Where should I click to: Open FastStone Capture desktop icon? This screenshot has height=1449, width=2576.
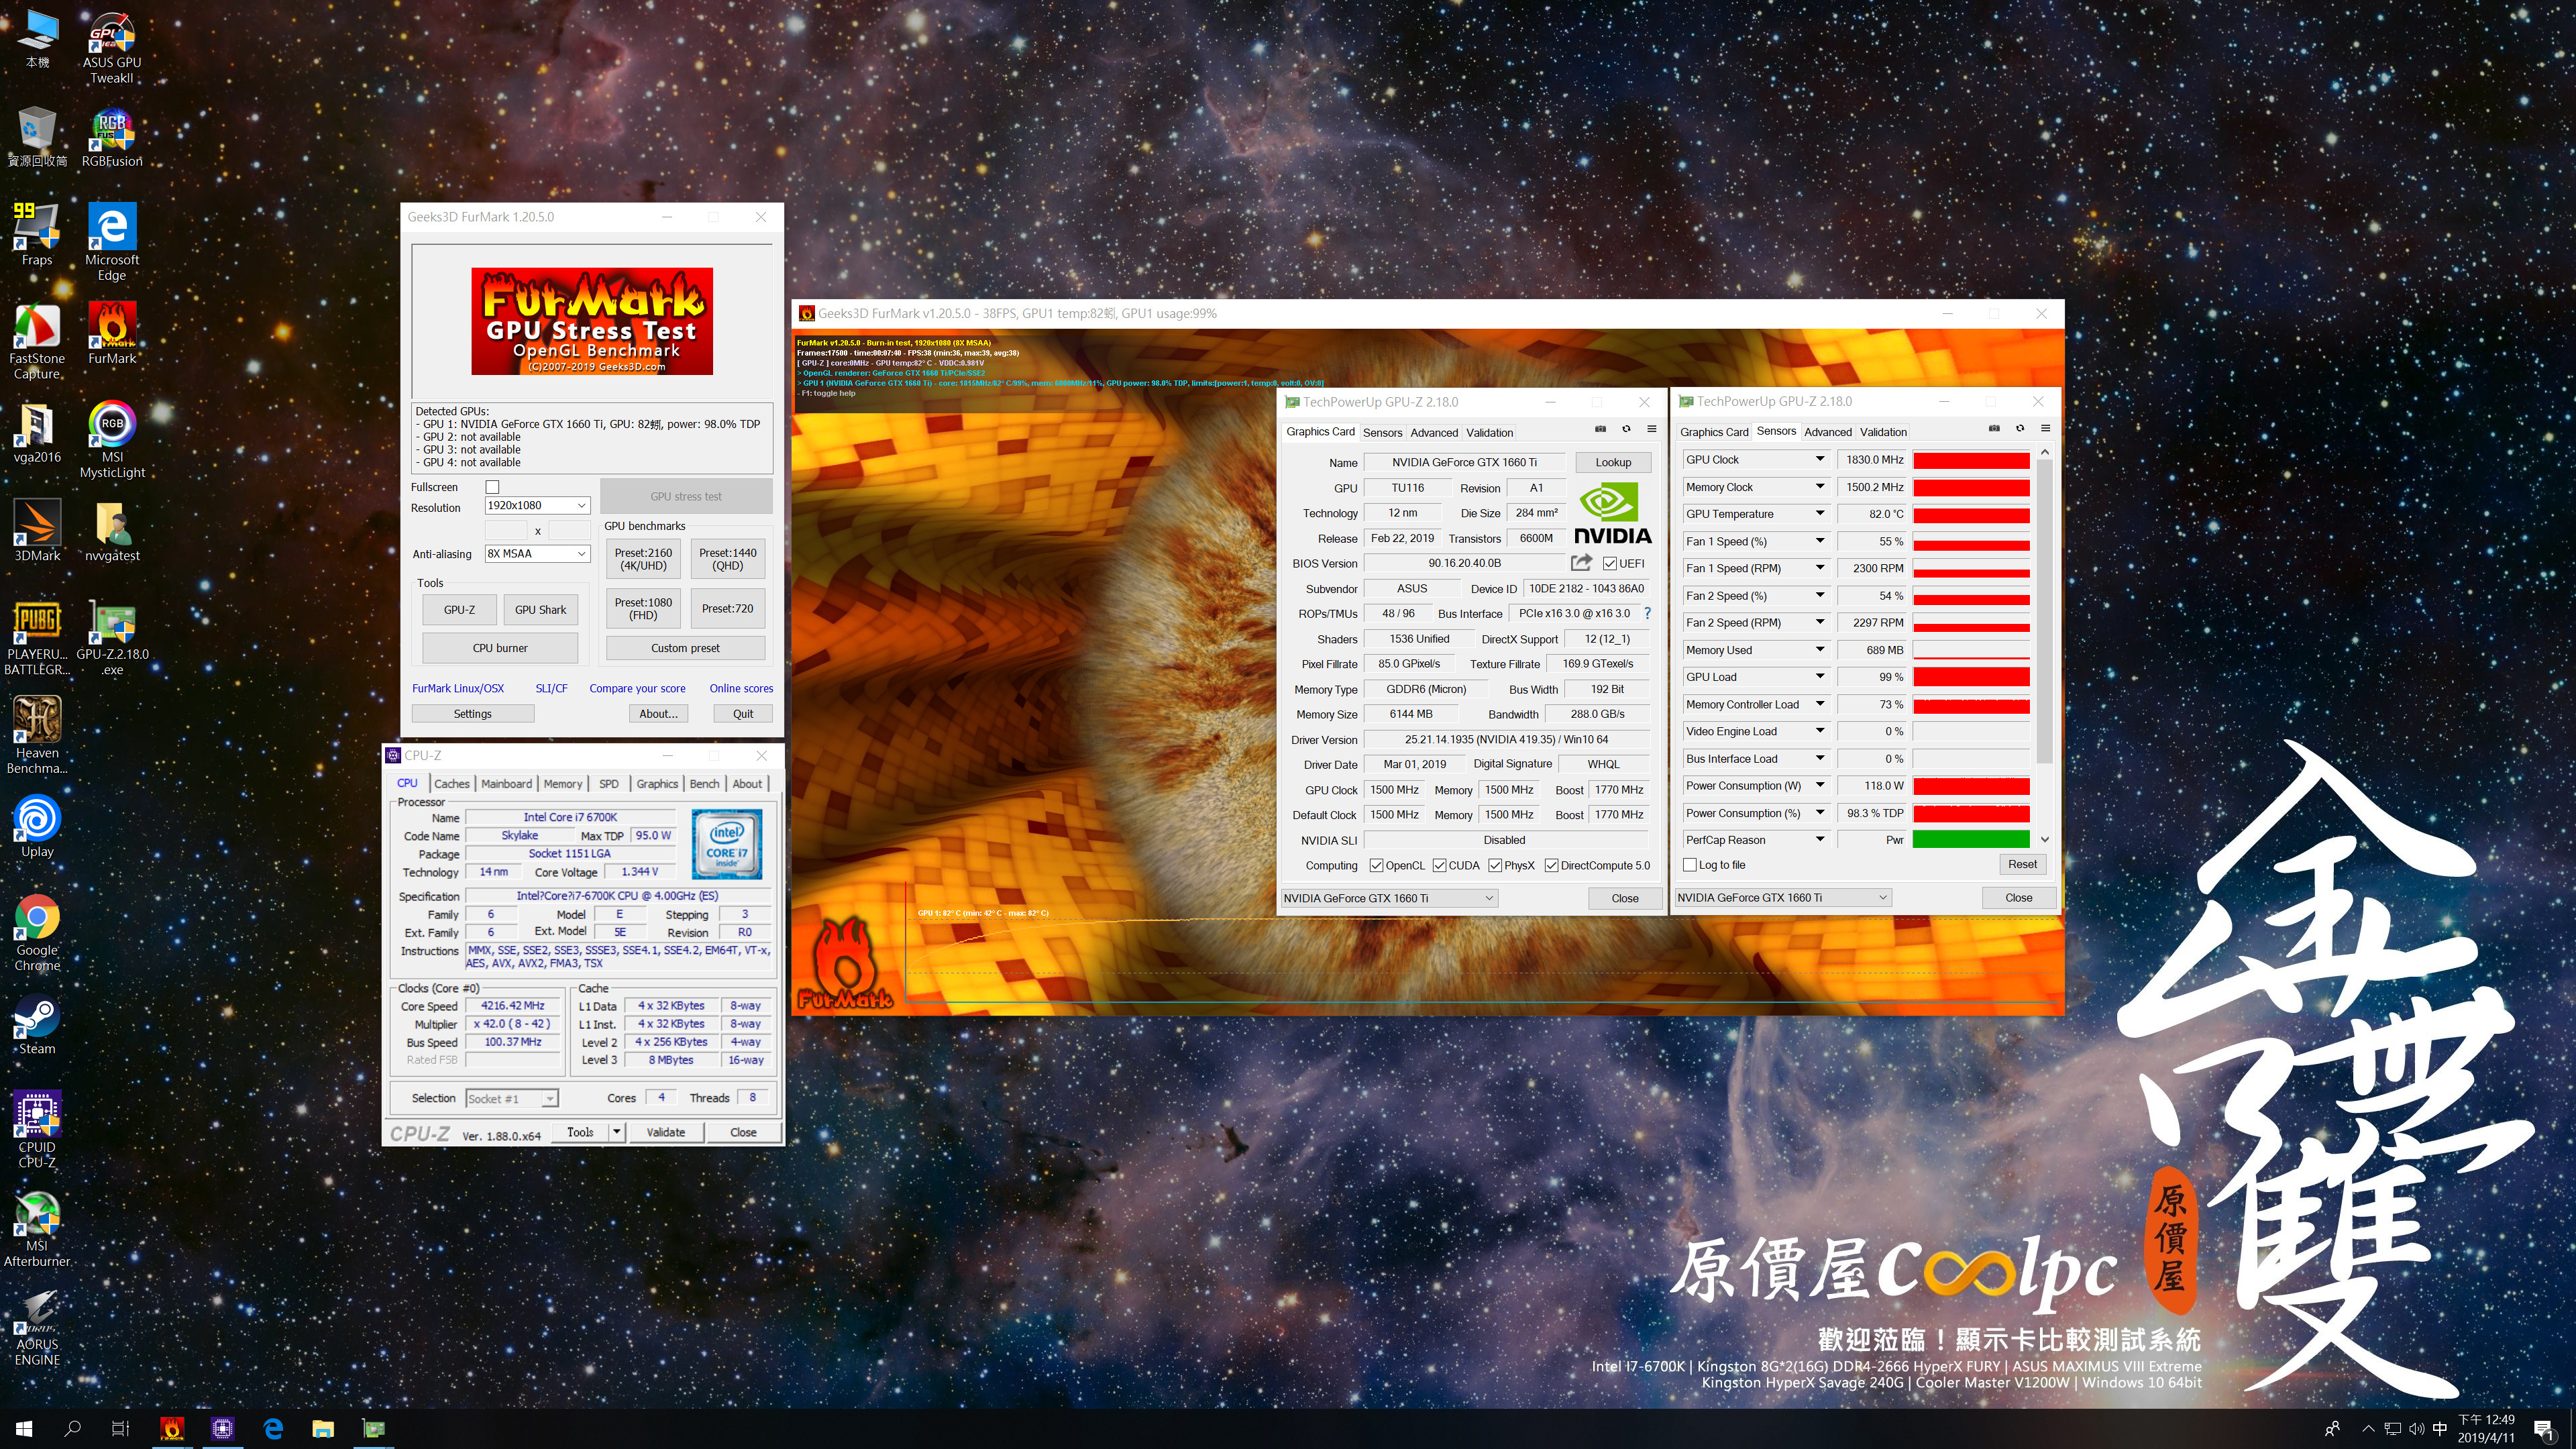click(x=37, y=341)
